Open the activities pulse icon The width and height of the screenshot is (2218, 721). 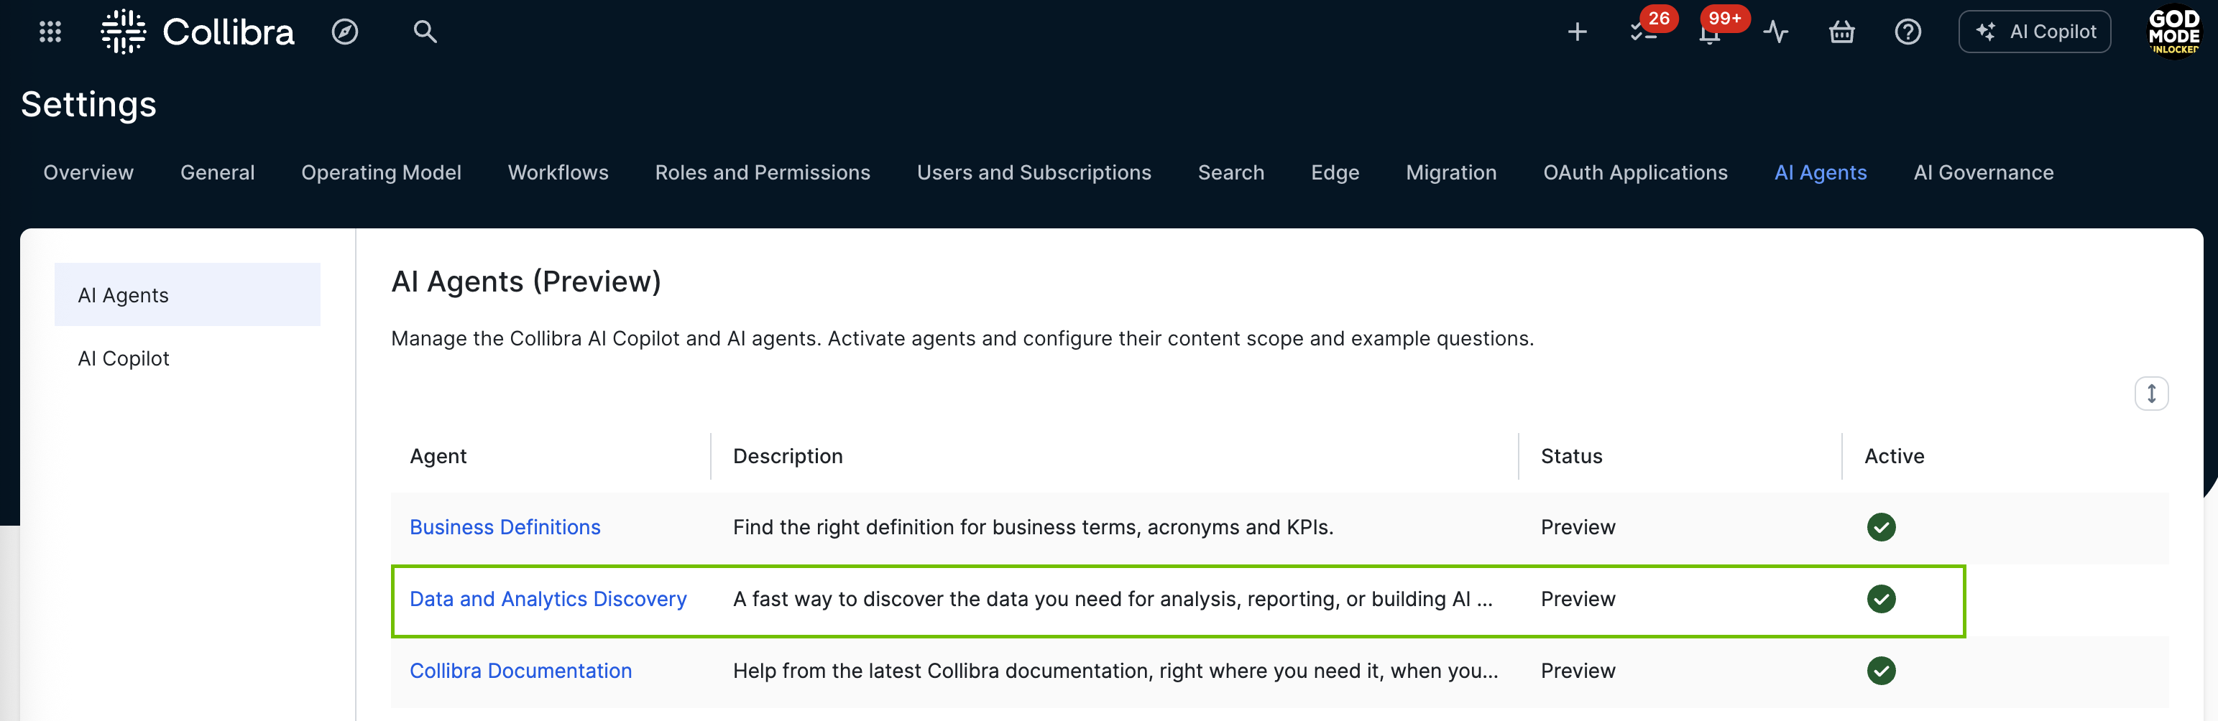tap(1775, 32)
